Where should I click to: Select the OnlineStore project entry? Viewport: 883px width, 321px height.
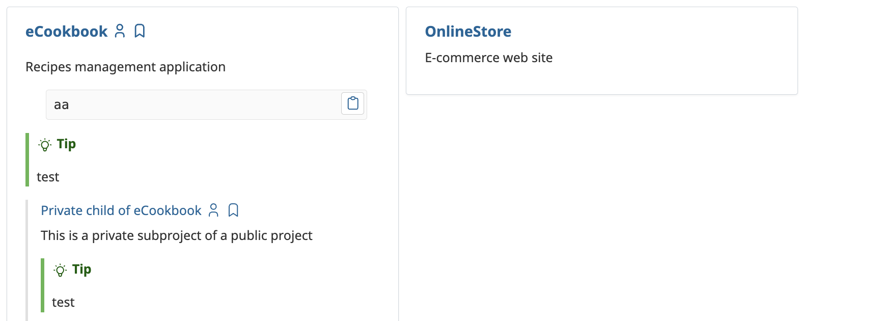tap(468, 31)
